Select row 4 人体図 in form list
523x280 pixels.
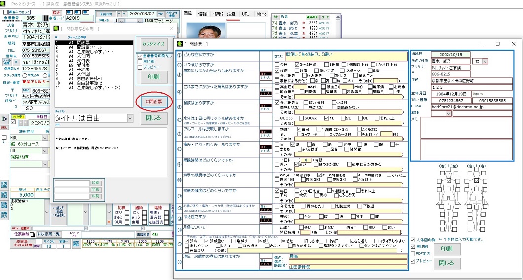pyautogui.click(x=94, y=57)
